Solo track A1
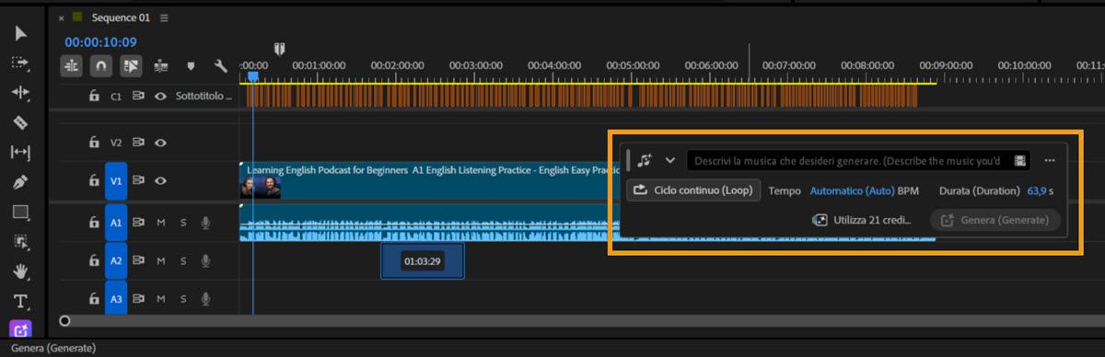 (x=183, y=222)
